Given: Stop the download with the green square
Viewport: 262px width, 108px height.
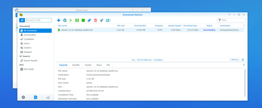Looking at the screenshot, I should [x=83, y=20].
